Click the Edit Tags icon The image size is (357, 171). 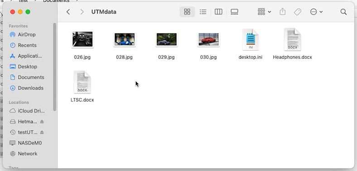(x=298, y=12)
